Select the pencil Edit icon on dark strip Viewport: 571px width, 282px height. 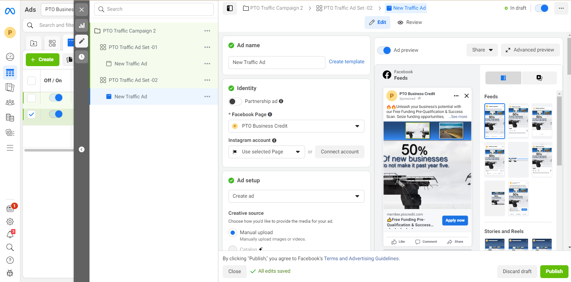coord(82,41)
